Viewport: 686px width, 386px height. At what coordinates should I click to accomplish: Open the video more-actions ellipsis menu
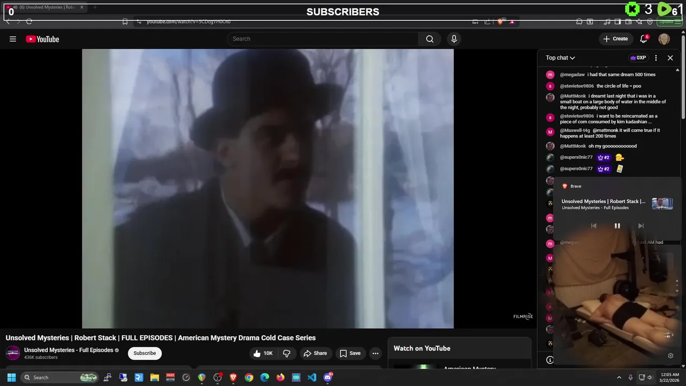[x=376, y=353]
